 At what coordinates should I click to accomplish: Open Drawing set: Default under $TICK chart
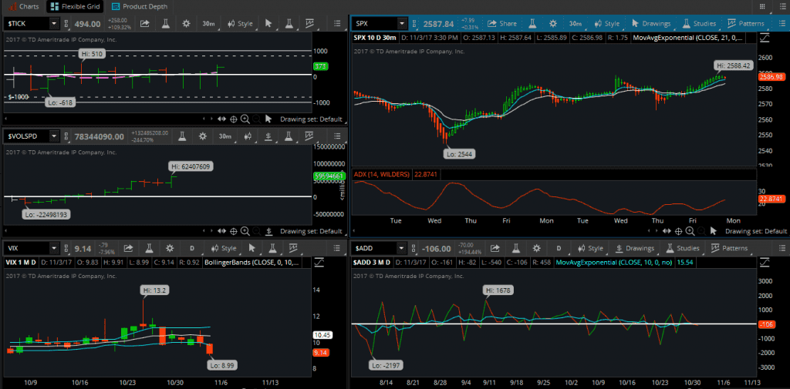[311, 119]
